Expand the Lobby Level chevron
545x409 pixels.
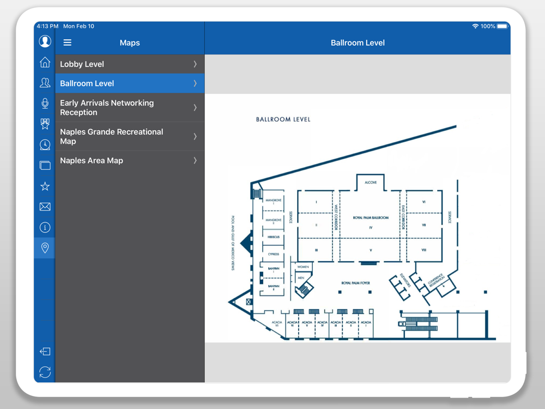(195, 64)
